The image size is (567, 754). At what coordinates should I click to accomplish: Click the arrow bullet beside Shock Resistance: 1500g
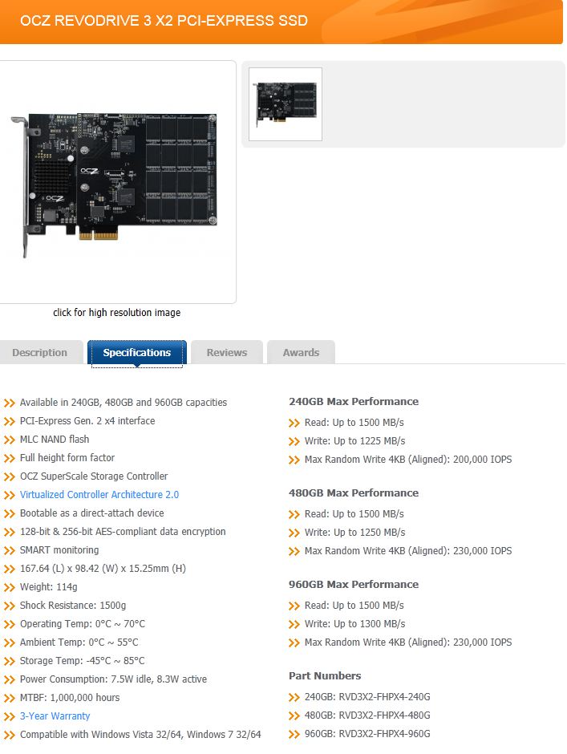pos(9,606)
